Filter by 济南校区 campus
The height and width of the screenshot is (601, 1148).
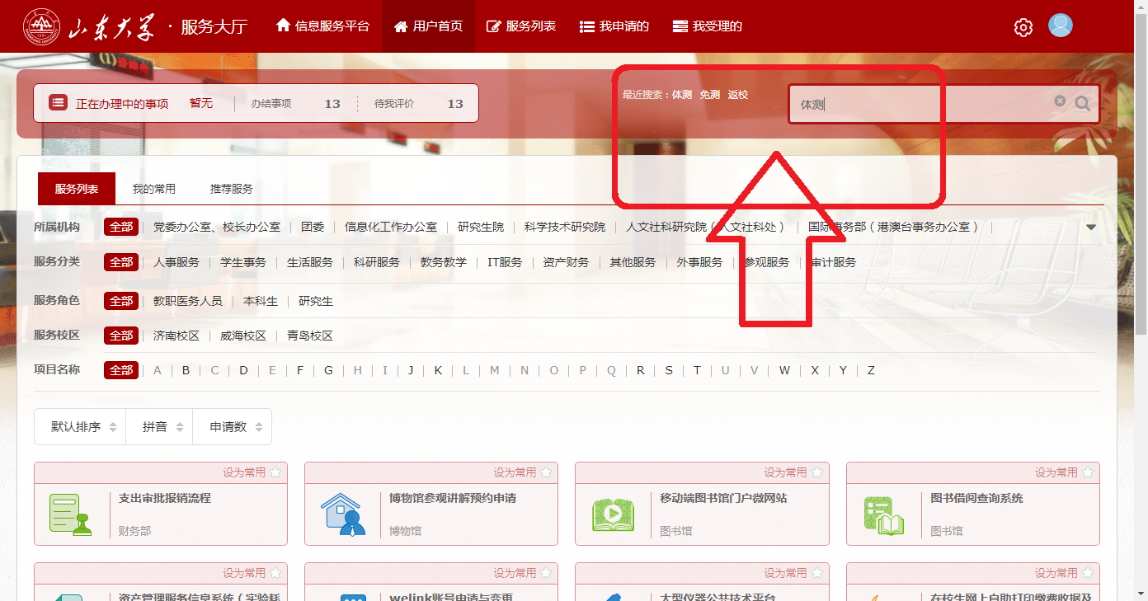pyautogui.click(x=176, y=336)
